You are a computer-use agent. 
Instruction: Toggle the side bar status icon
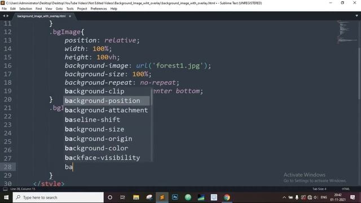tap(5, 189)
